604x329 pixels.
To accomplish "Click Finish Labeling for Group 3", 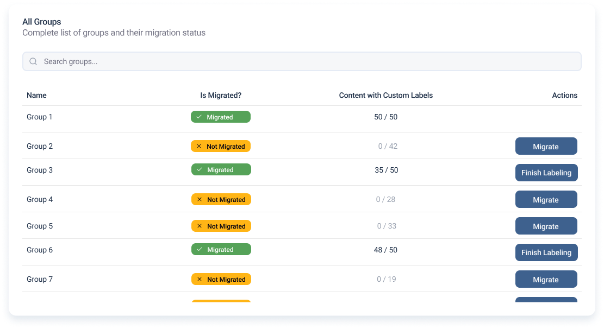I will pyautogui.click(x=546, y=173).
